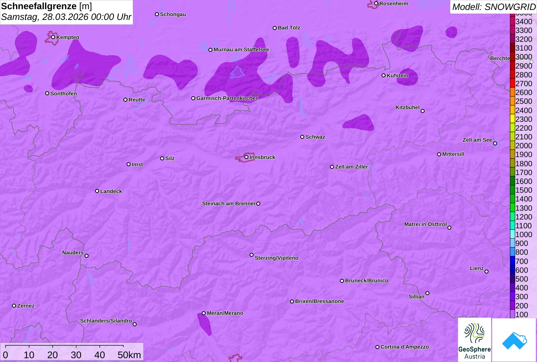Viewport: 537px width, 362px height.
Task: Pick the 2300 m yellow legend swatch
Action: tap(512, 119)
